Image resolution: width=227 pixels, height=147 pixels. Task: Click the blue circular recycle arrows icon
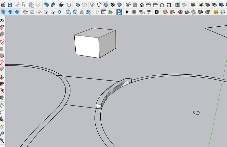(x=59, y=12)
